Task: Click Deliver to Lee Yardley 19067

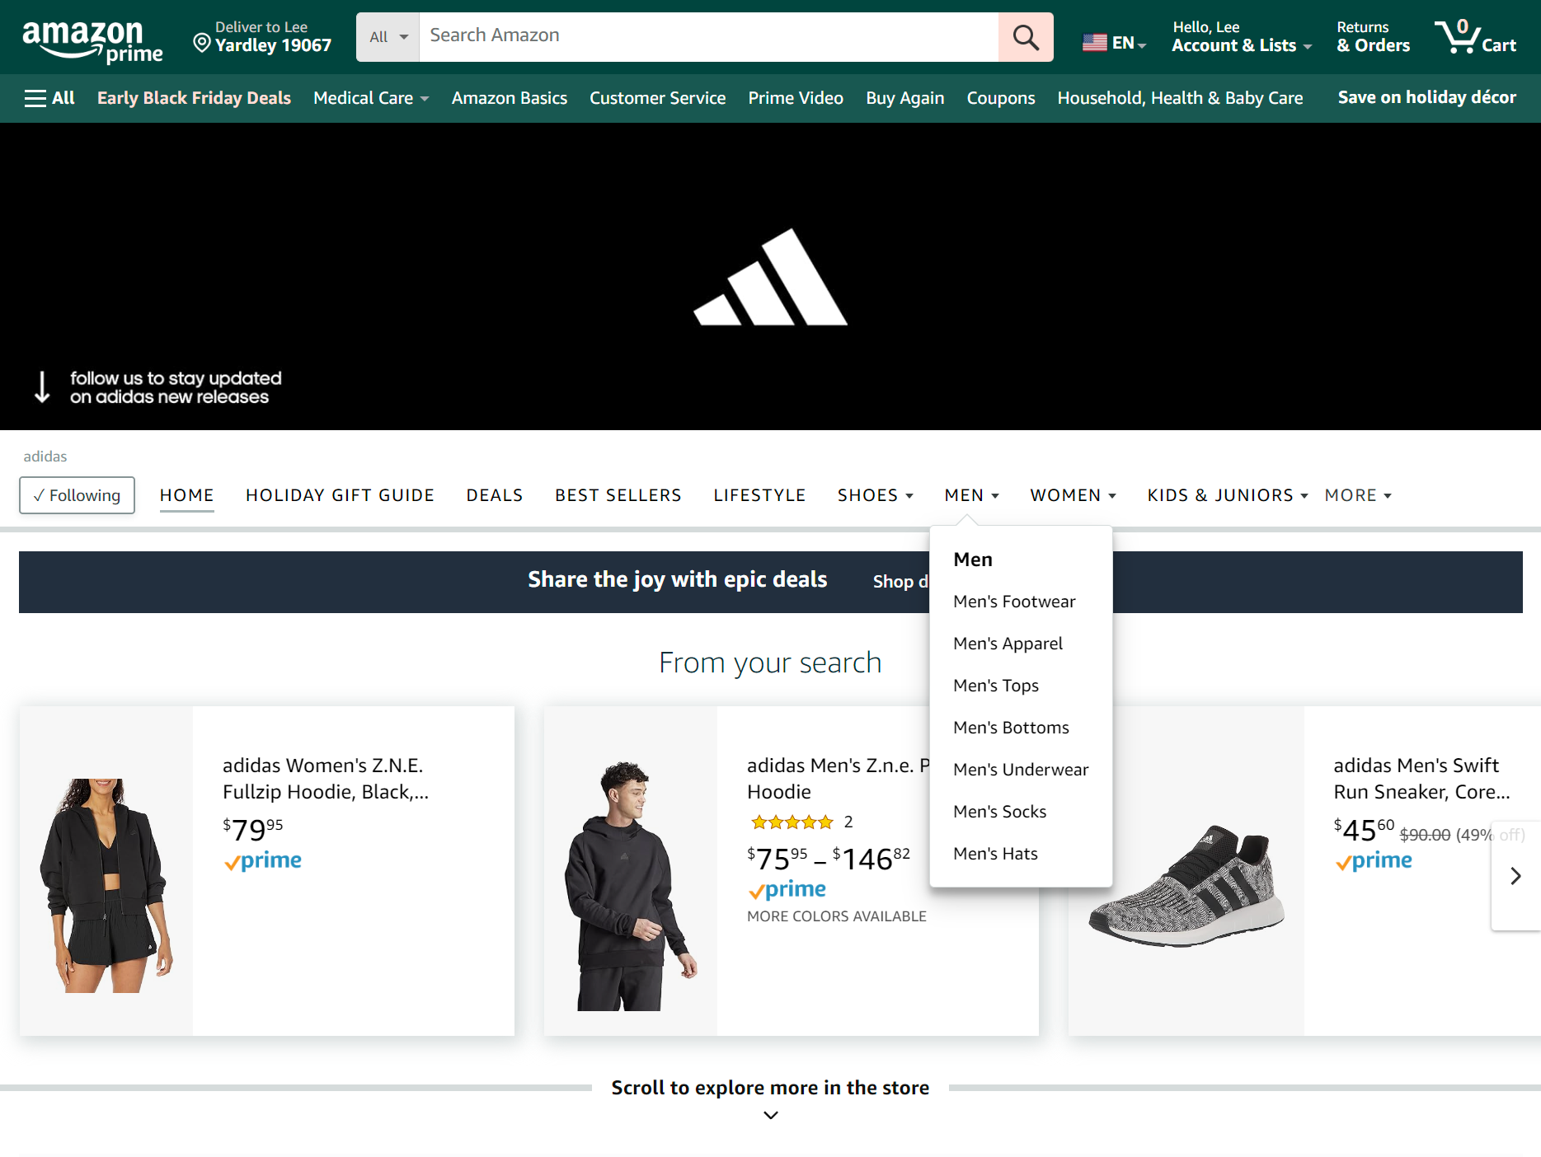Action: coord(262,37)
